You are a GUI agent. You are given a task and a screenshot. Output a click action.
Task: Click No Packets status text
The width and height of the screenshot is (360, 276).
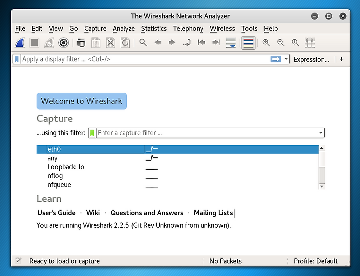click(225, 261)
